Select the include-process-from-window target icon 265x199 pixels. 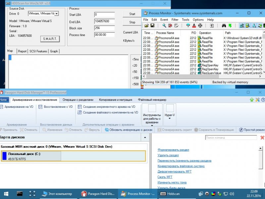coord(200,26)
